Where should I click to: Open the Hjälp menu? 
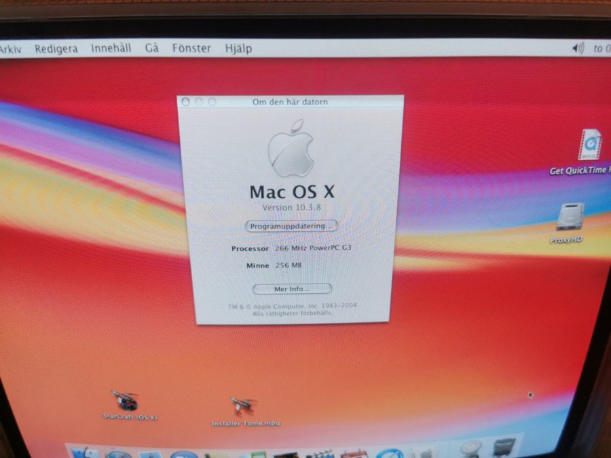pos(238,49)
